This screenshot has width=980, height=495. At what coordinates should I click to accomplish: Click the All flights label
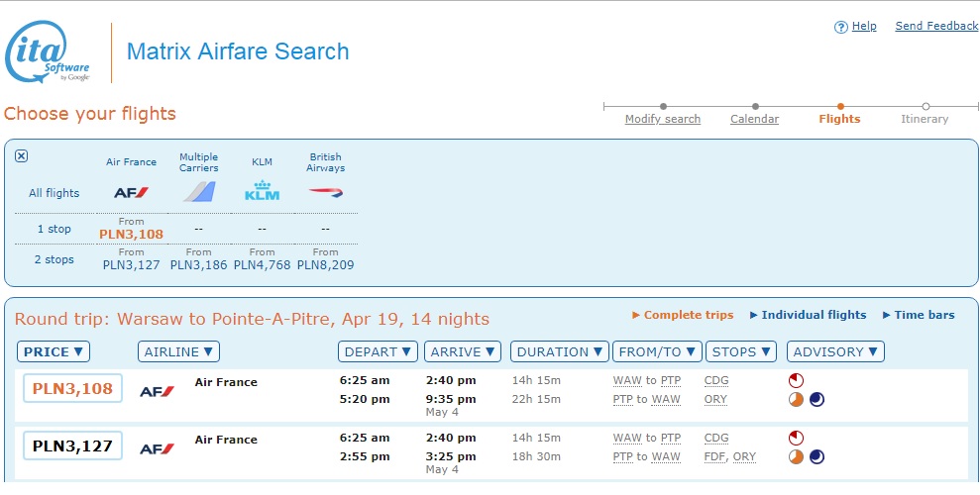(x=54, y=193)
